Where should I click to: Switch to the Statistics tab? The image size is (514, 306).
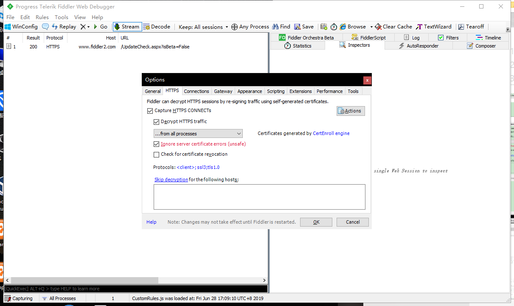[298, 45]
